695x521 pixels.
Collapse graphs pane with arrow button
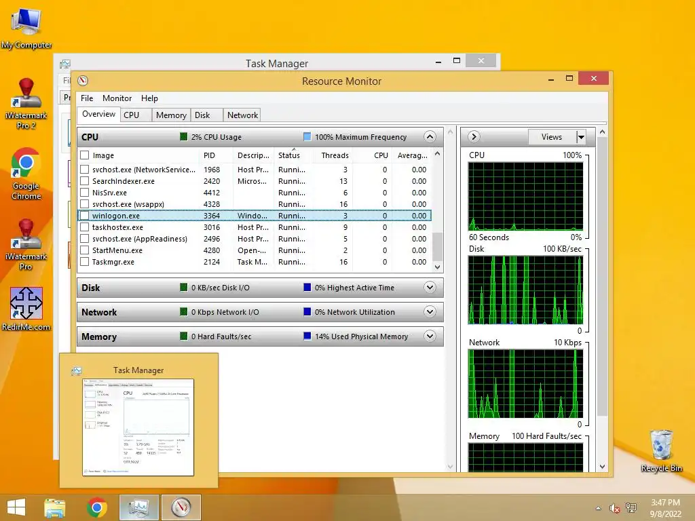coord(474,136)
